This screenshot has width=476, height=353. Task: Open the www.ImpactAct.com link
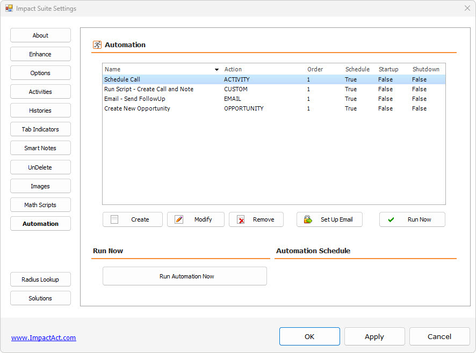click(x=44, y=337)
